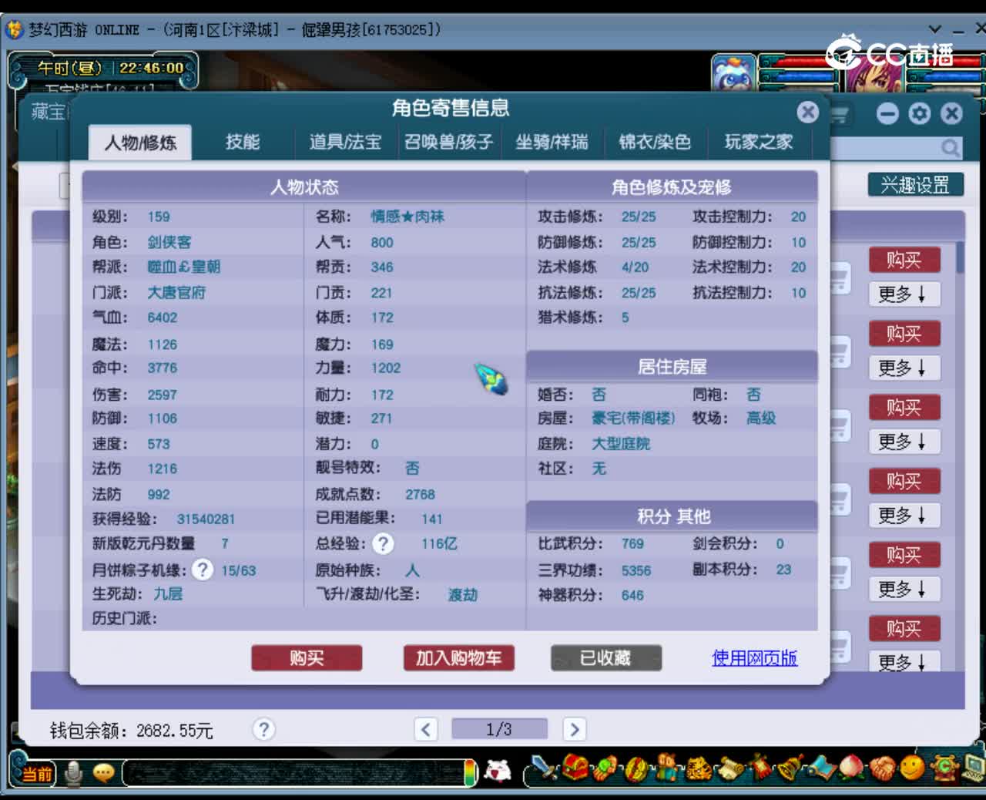The height and width of the screenshot is (800, 986).
Task: Click 加入购物车 button
Action: 458,658
